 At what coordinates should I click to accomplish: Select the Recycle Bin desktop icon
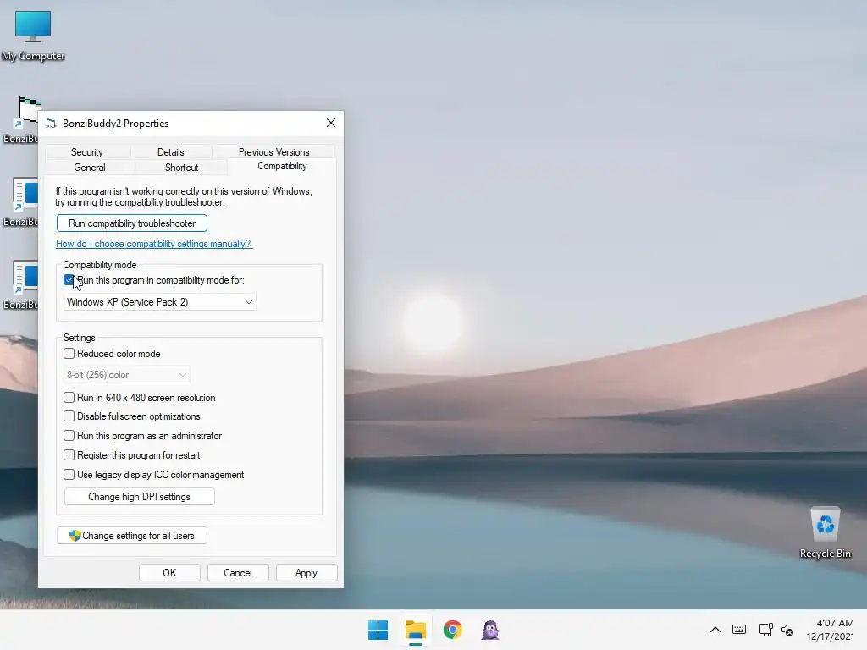point(825,532)
